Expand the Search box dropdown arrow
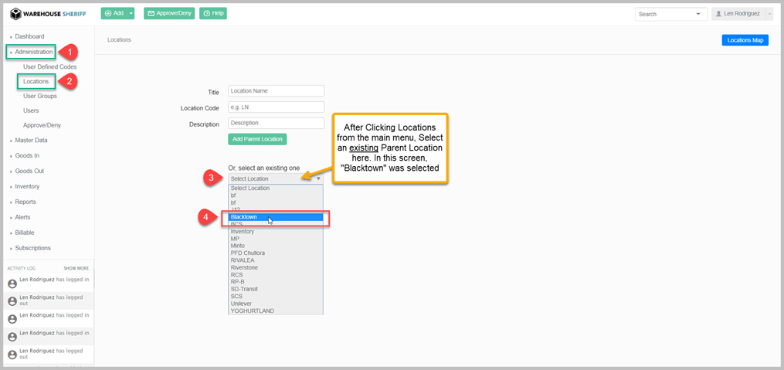 click(x=699, y=14)
